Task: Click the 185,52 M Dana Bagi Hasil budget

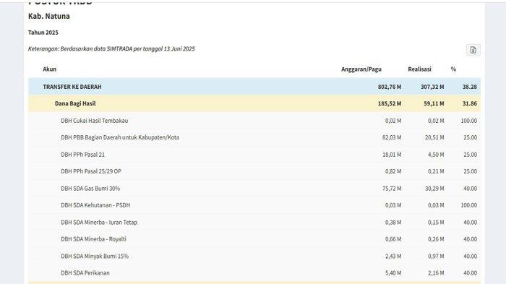Action: 390,103
